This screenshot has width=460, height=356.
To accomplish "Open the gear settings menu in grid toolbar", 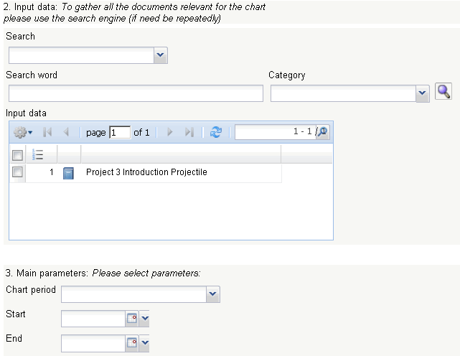I will 23,132.
